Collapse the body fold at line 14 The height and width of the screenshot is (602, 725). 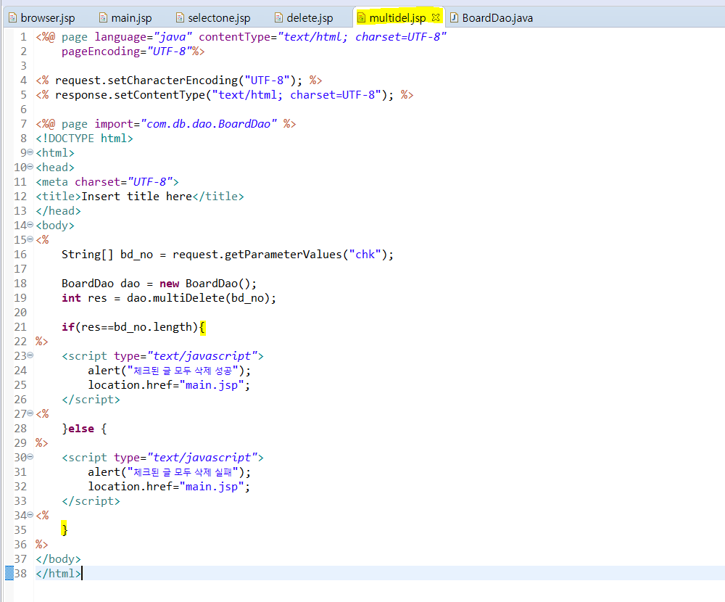pyautogui.click(x=30, y=225)
